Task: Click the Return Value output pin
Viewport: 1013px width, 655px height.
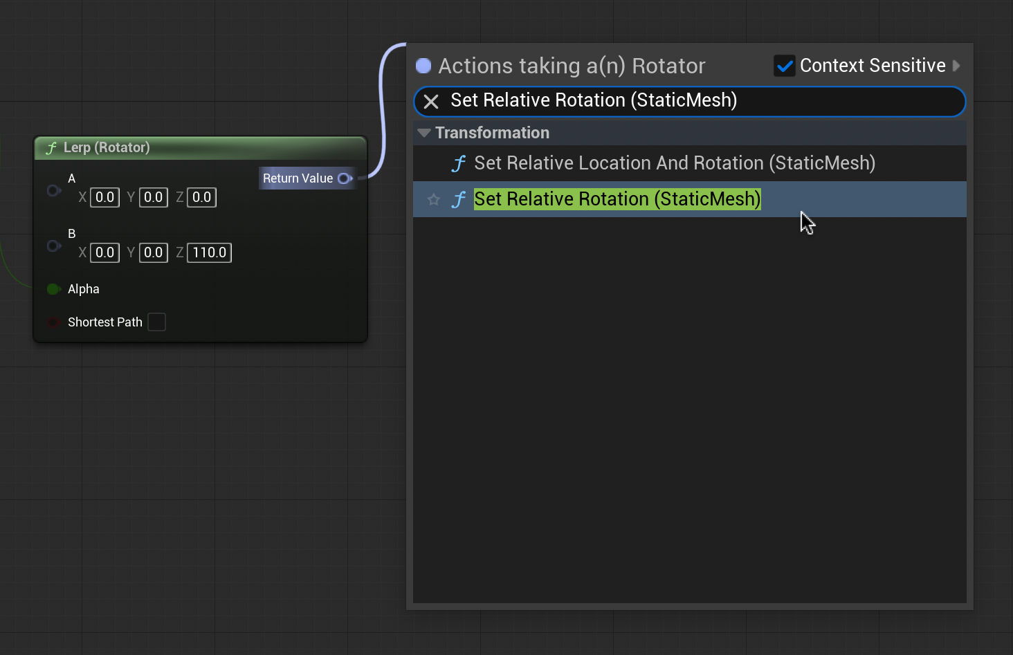Action: coord(345,178)
